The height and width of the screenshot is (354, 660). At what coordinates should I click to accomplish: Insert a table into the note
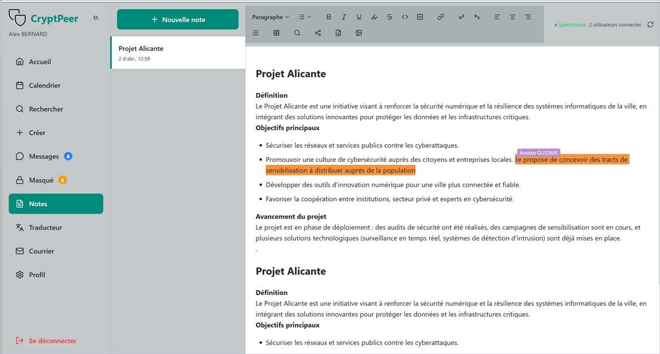pyautogui.click(x=276, y=33)
